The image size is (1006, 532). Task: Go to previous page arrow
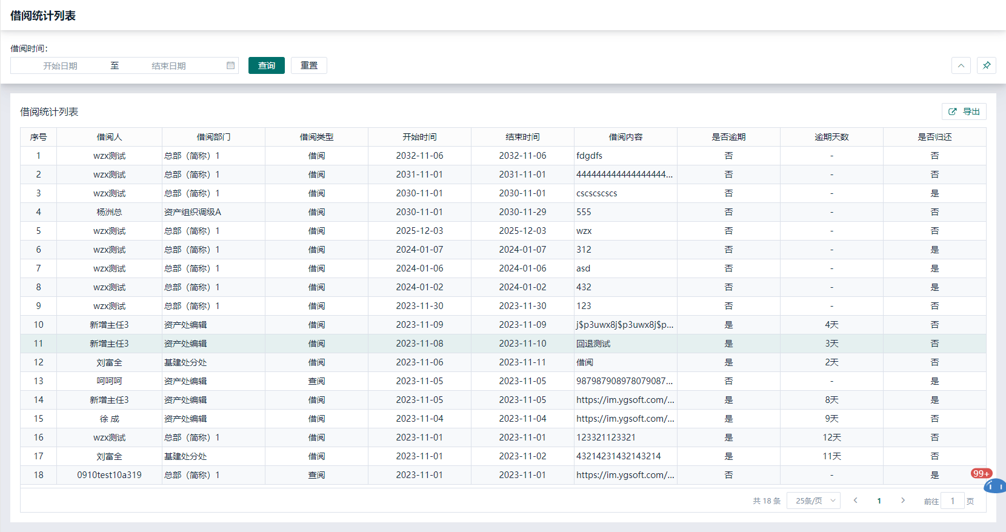pos(856,500)
